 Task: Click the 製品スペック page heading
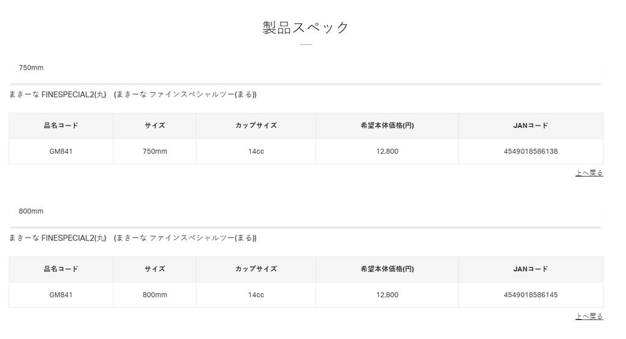point(306,27)
